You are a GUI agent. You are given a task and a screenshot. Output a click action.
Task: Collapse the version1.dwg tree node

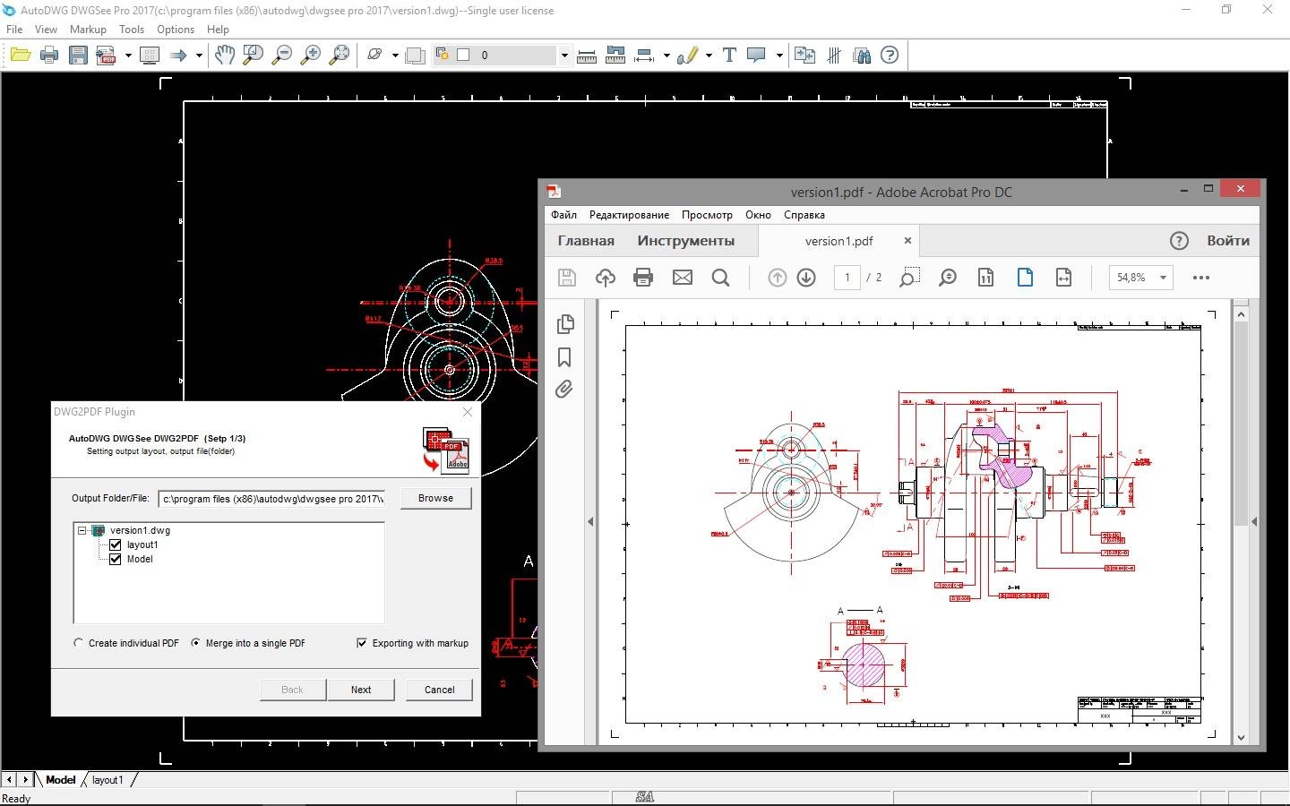[x=82, y=530]
